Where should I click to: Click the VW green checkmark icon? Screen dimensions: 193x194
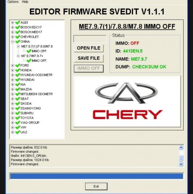(18, 127)
